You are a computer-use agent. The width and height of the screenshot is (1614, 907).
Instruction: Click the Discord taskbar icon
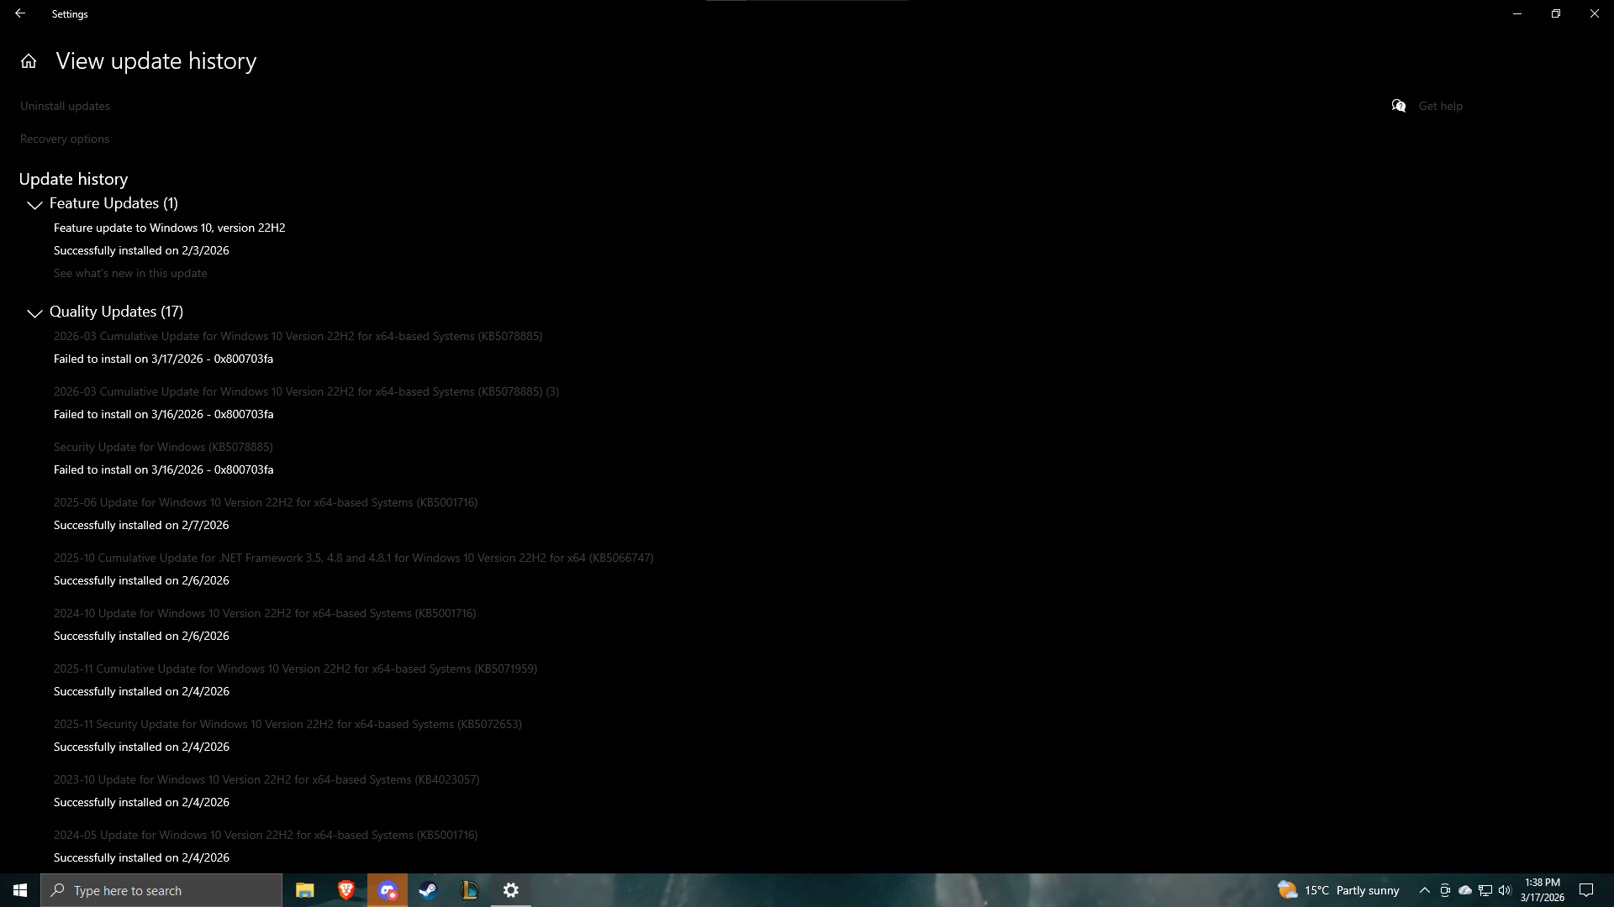pos(387,890)
